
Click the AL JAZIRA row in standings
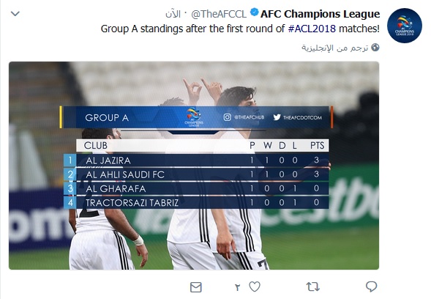coord(196,160)
